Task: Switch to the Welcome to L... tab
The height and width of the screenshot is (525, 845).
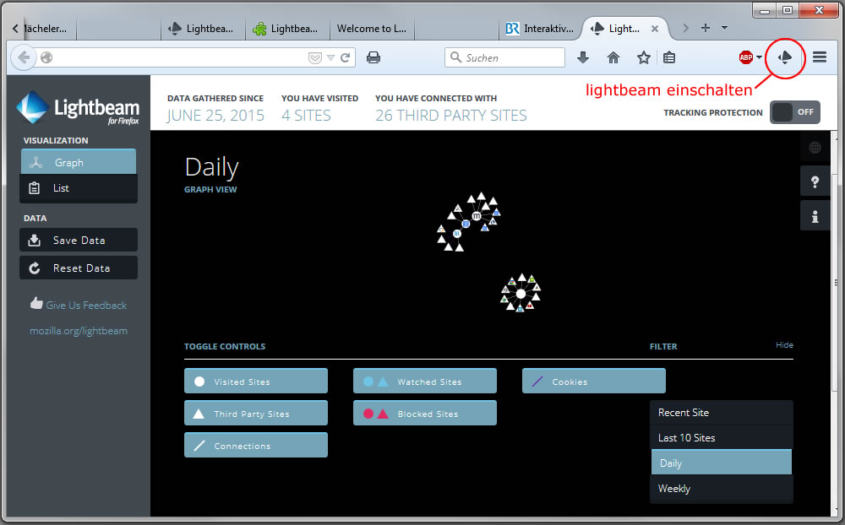Action: click(370, 29)
